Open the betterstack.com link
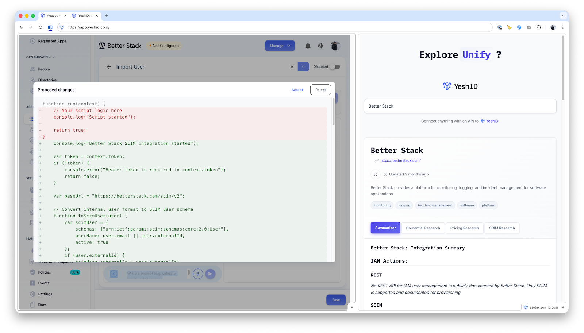Image resolution: width=584 pixels, height=333 pixels. (400, 160)
